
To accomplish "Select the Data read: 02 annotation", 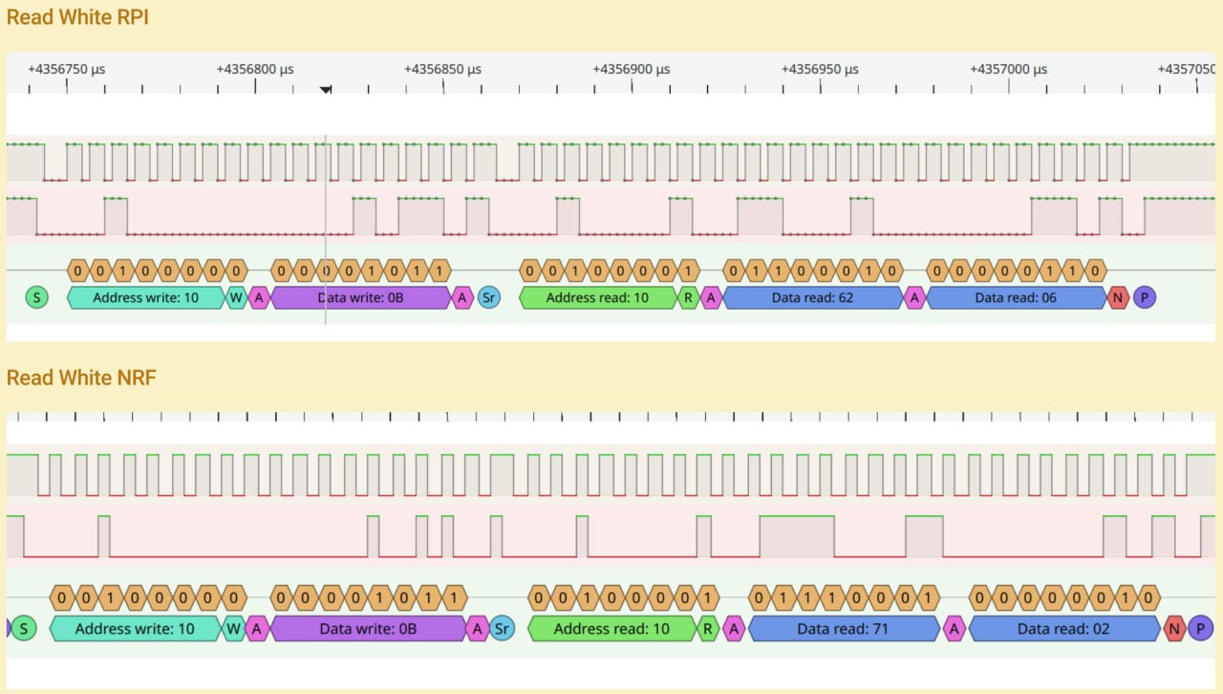I will click(1063, 628).
